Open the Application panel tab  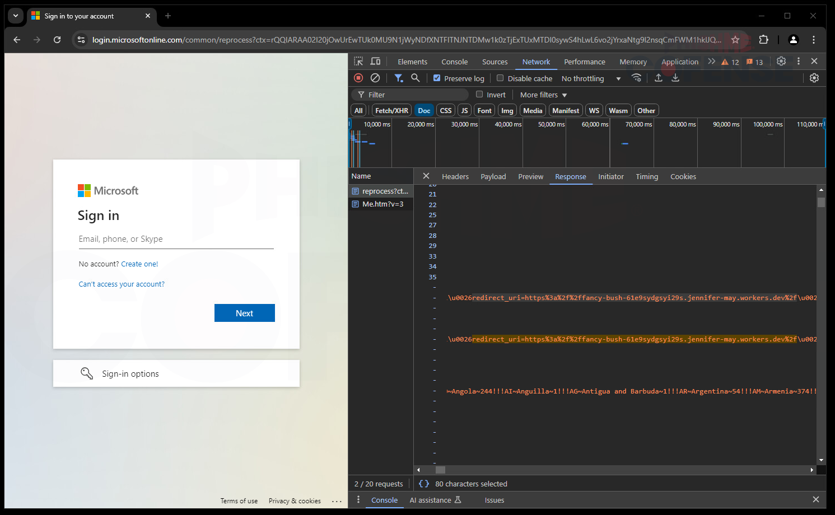[680, 62]
